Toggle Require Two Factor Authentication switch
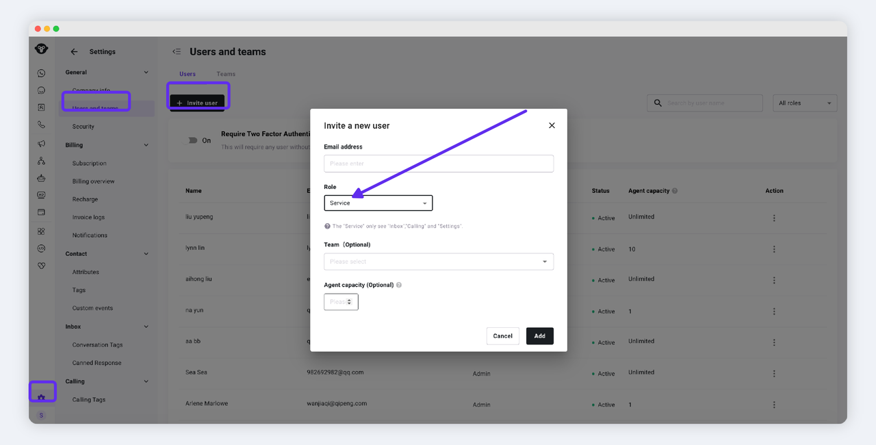The image size is (876, 445). [192, 140]
